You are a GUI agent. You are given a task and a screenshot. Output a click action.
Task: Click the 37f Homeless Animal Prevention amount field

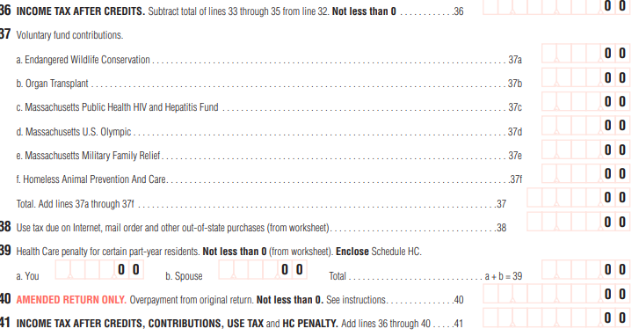(585, 173)
